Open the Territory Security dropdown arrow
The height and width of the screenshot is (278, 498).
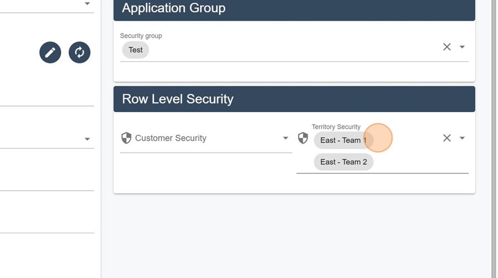pyautogui.click(x=462, y=138)
